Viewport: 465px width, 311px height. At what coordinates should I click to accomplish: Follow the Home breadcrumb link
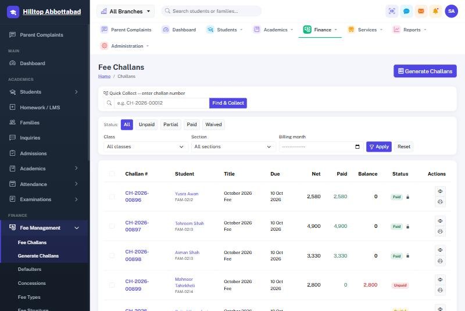[105, 77]
